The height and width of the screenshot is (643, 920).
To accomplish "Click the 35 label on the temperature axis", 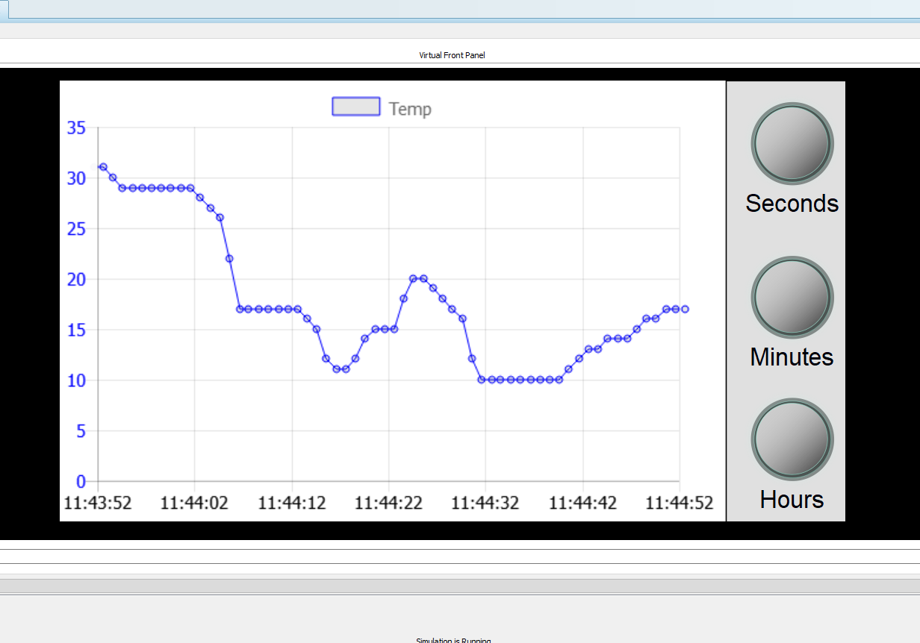I will (x=77, y=128).
